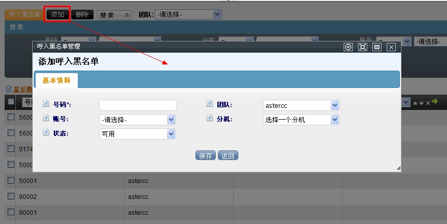
Task: Tick the checkbox for row 50001
Action: [11, 181]
